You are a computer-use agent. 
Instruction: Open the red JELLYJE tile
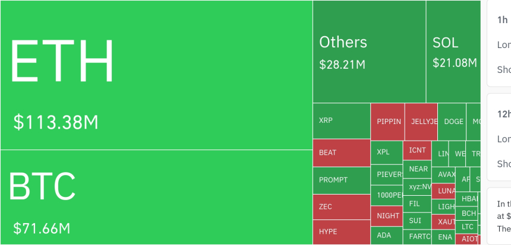pos(421,122)
